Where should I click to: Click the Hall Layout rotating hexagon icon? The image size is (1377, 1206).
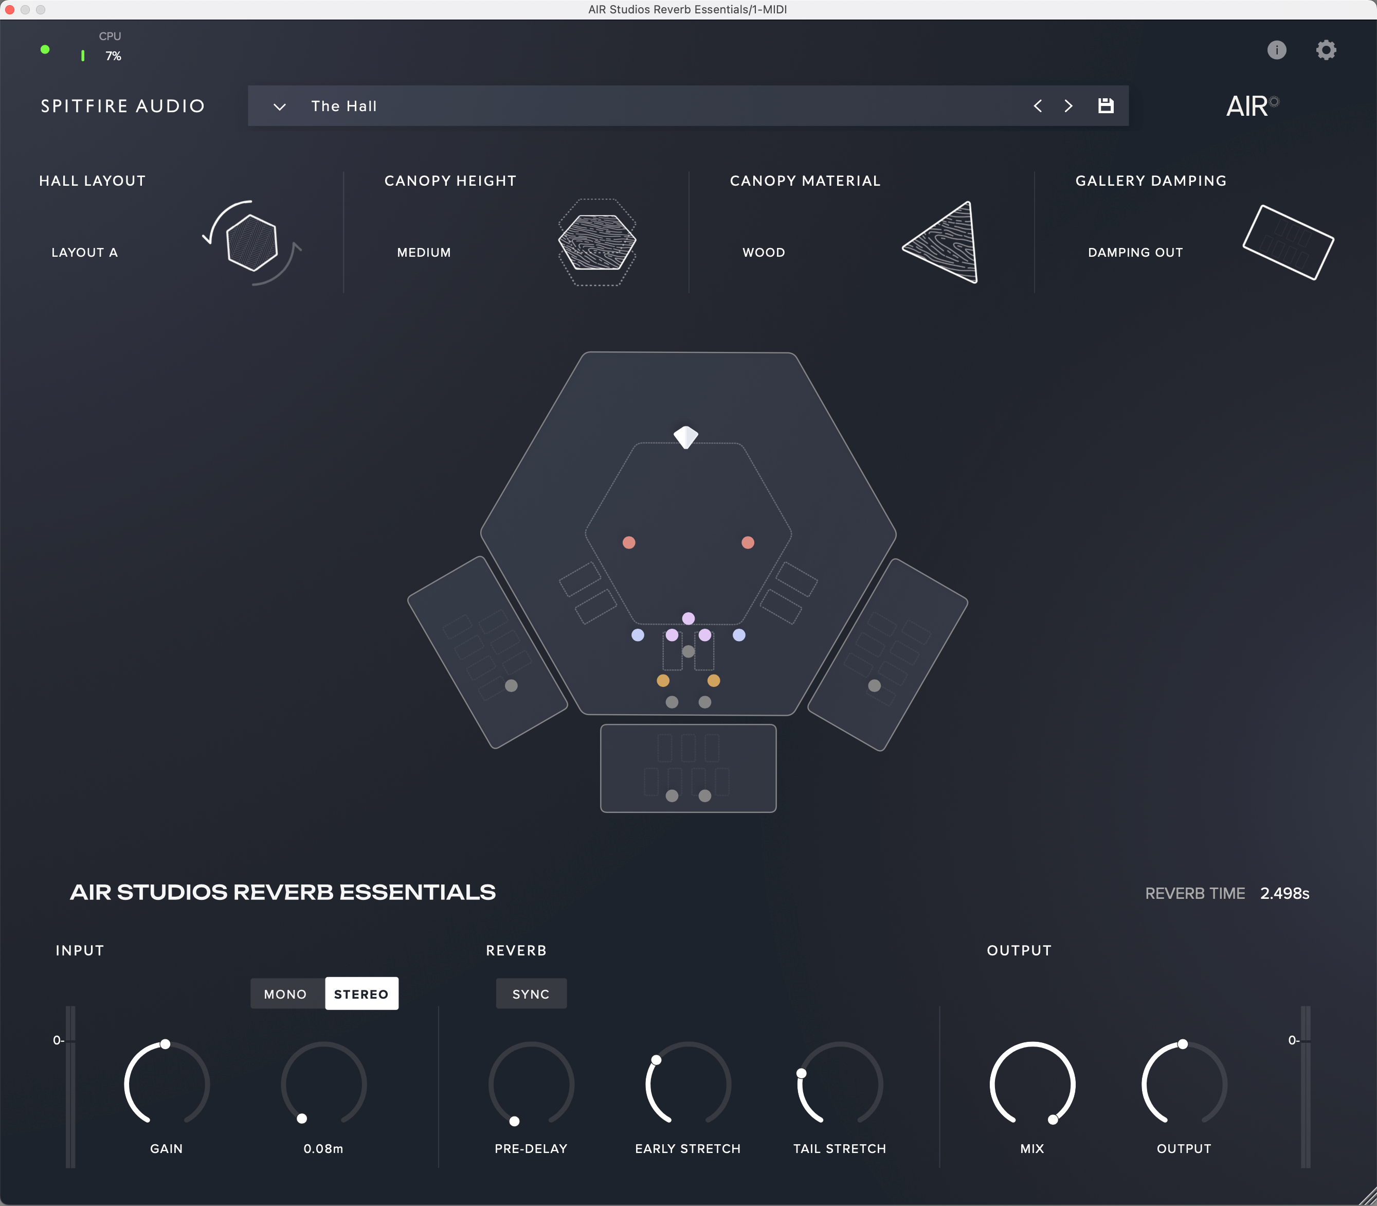coord(252,242)
